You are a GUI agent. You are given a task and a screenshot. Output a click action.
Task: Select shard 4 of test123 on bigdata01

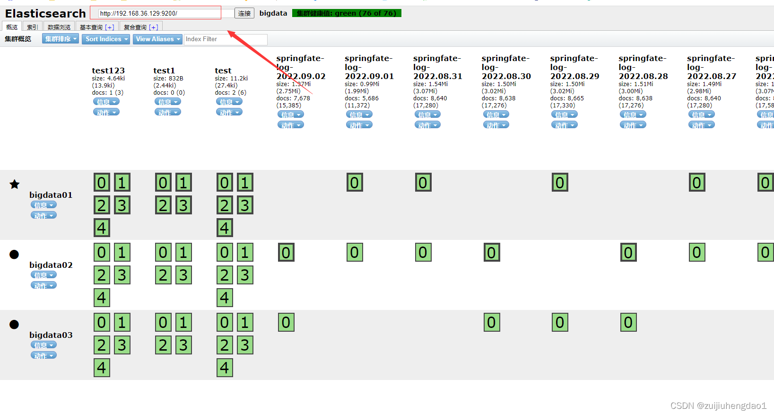click(x=102, y=228)
